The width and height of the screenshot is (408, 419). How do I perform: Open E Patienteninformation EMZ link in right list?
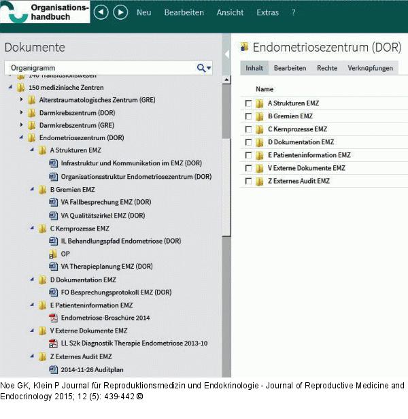[309, 155]
